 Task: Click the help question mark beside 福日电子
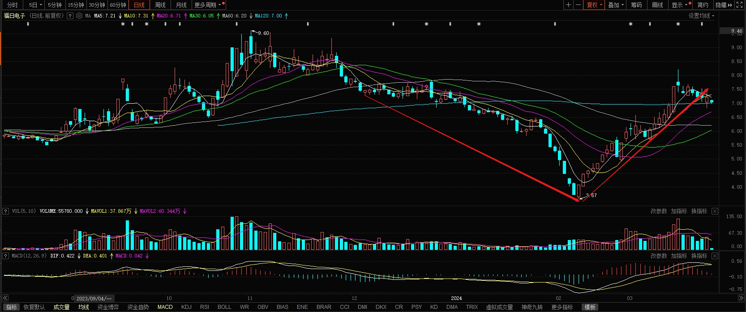70,16
